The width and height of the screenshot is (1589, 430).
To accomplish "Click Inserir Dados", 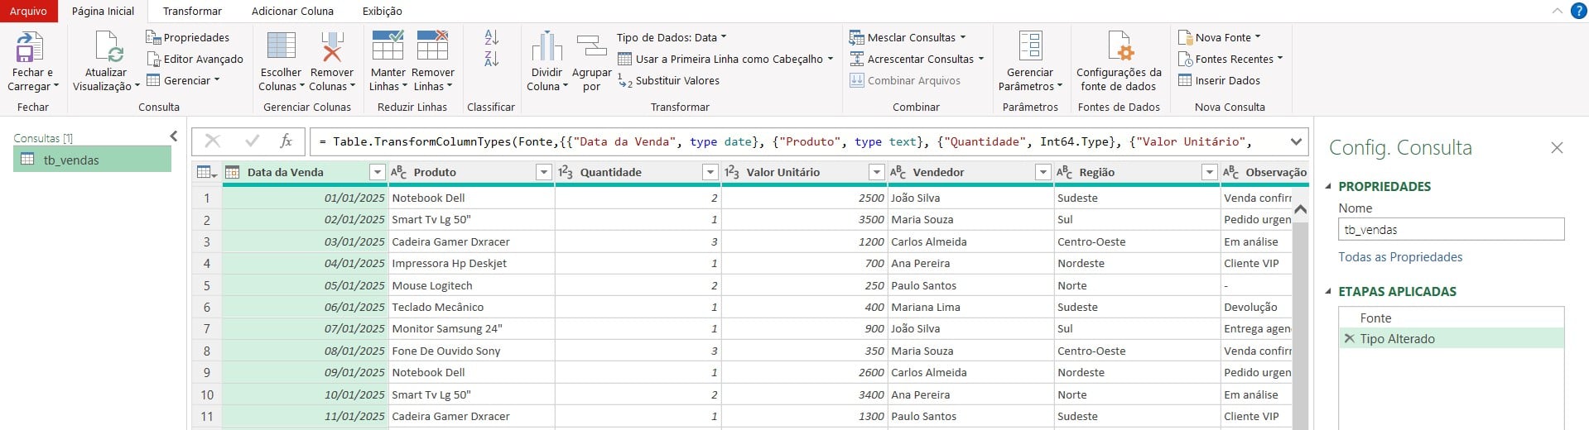I will [1219, 80].
